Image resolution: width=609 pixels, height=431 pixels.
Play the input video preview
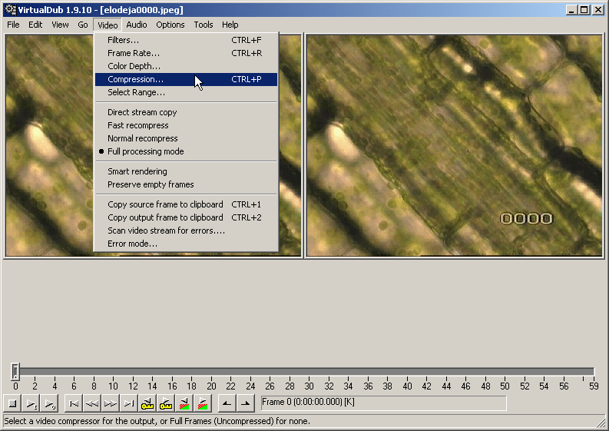coord(31,404)
